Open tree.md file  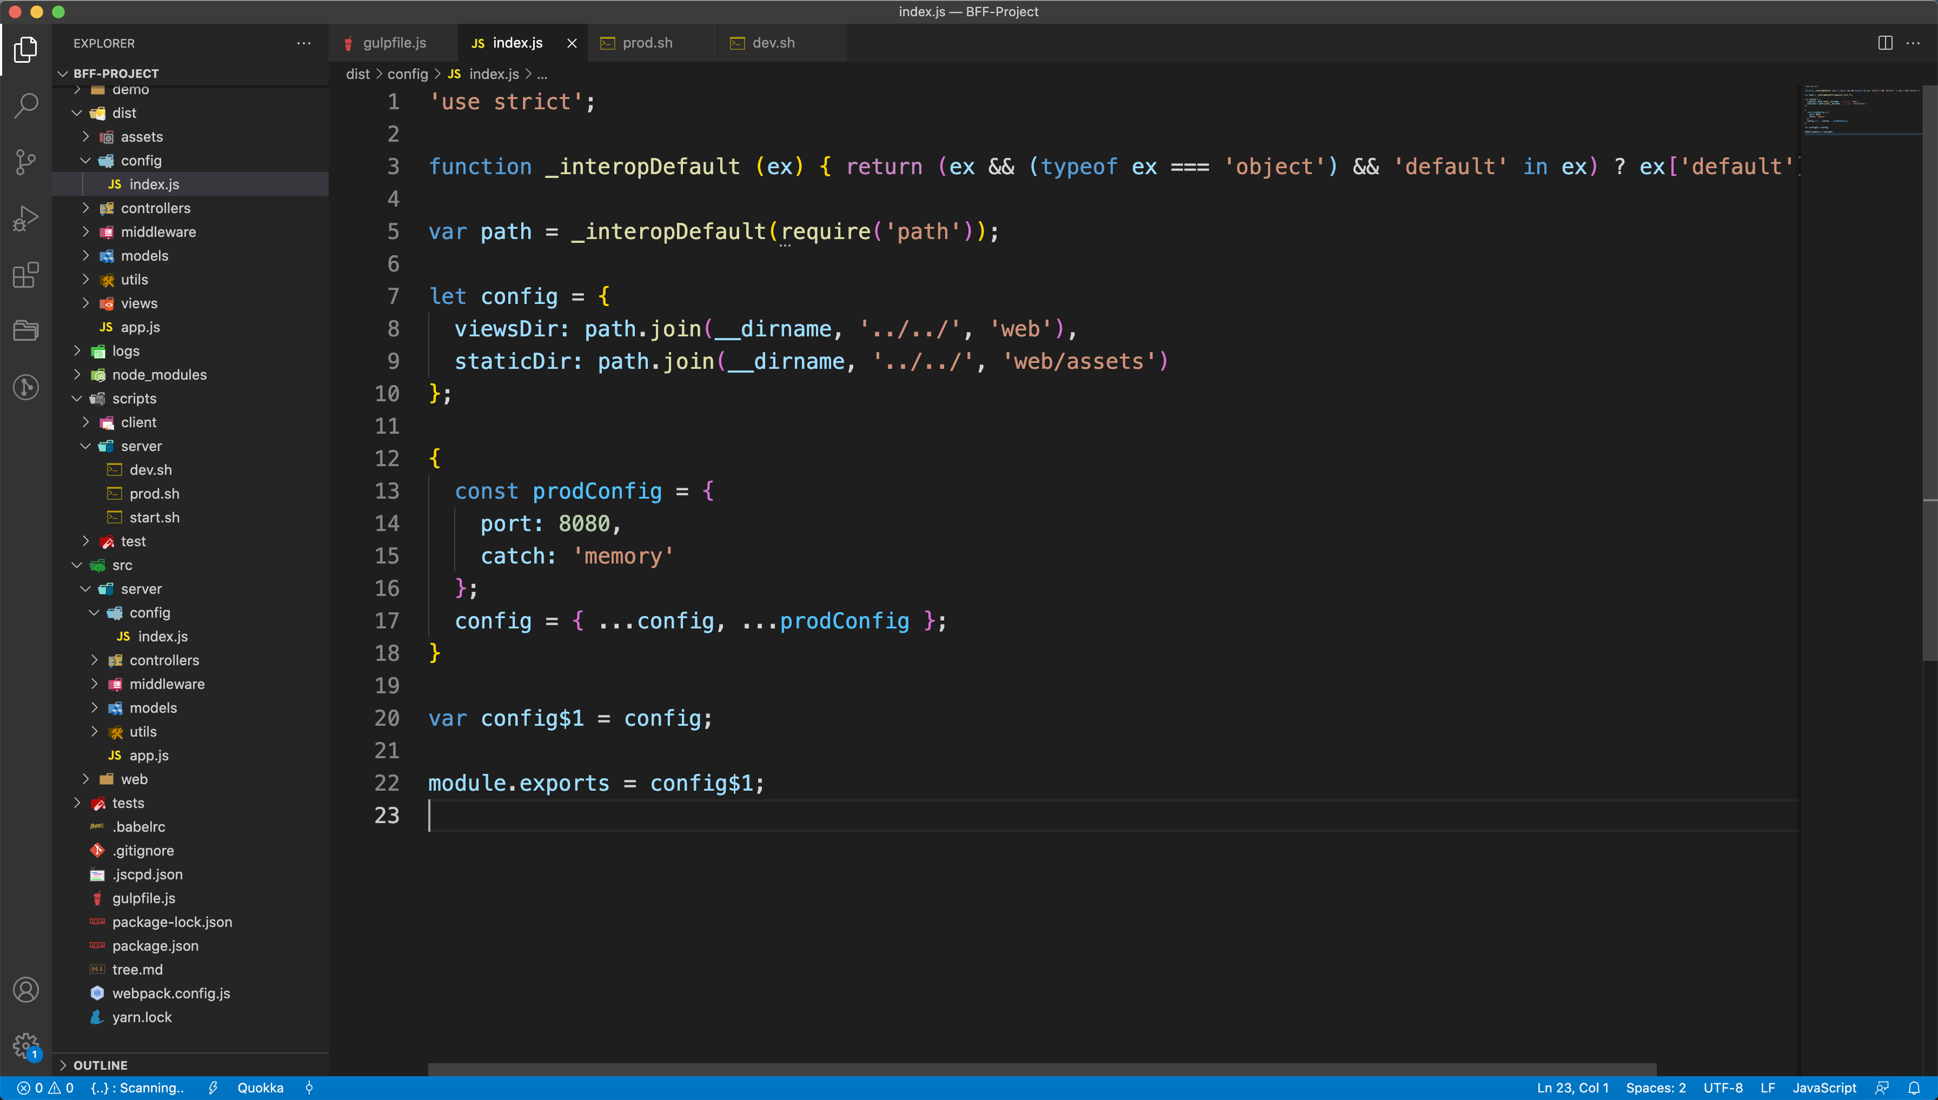(x=190, y=969)
